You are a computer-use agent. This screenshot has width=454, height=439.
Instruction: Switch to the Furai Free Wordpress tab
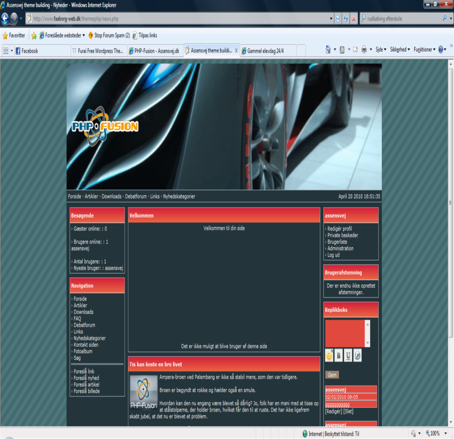(99, 51)
